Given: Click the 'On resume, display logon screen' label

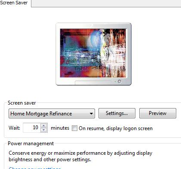Looking at the screenshot, I should coord(116,128).
